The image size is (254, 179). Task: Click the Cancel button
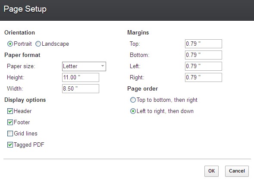pos(237,171)
